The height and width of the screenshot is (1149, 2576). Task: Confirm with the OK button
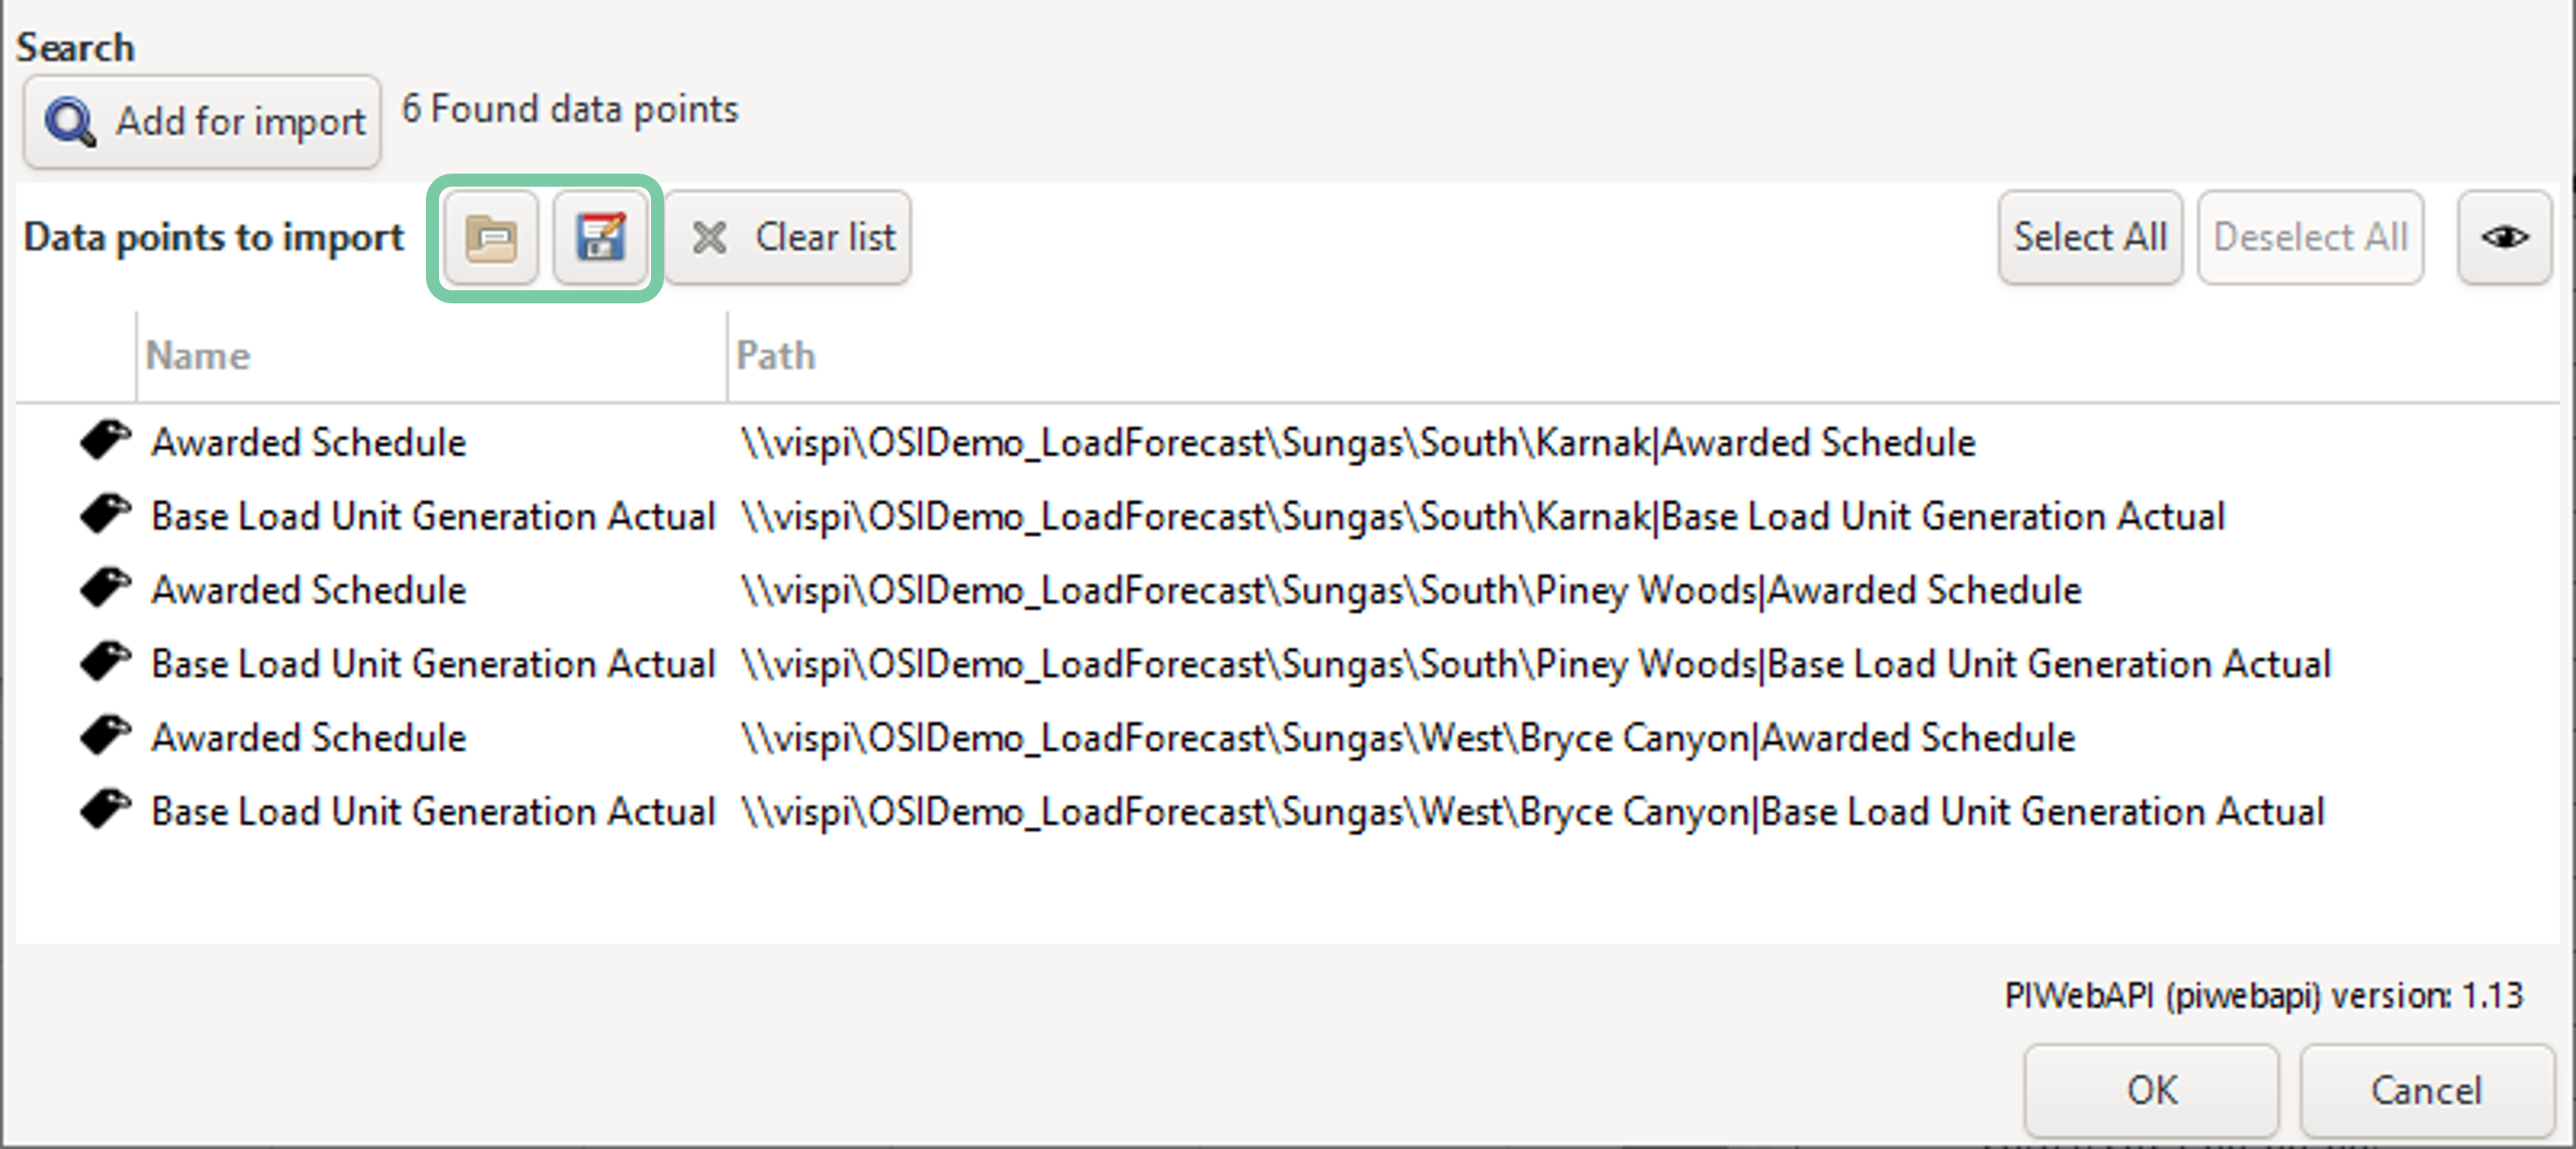click(x=2150, y=1090)
